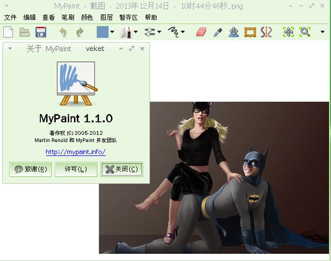Viewport: 331px width, 261px height.
Task: Redo with the green forward arrow
Action: click(79, 32)
